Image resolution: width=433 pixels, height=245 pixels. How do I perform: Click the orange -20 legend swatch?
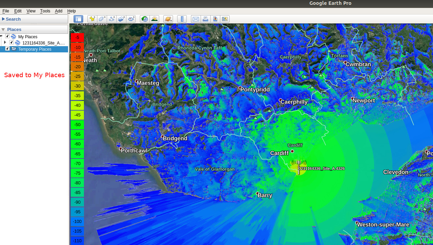[x=77, y=67]
